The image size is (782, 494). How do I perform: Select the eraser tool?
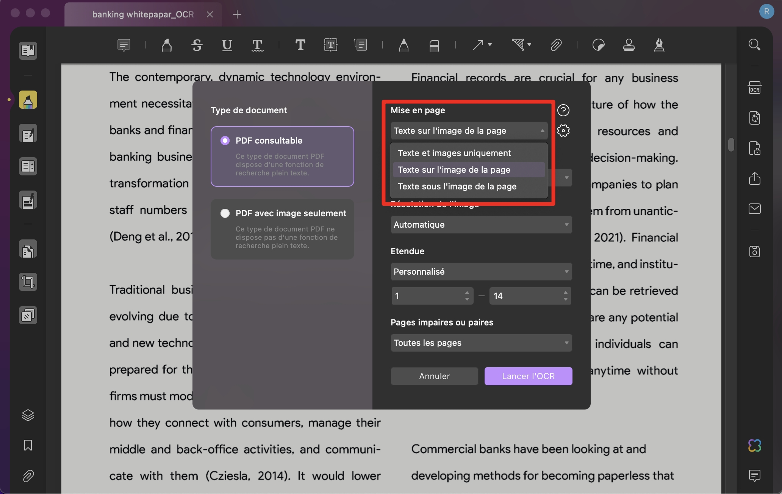[x=434, y=45]
